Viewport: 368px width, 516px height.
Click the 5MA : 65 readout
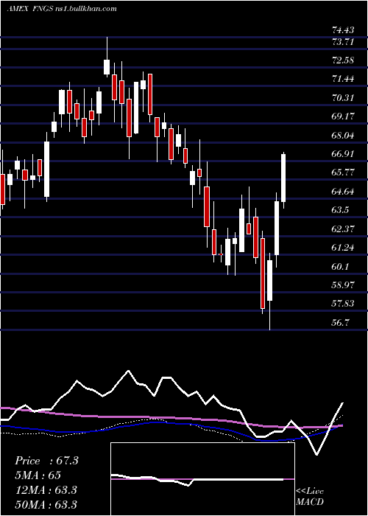coord(38,475)
